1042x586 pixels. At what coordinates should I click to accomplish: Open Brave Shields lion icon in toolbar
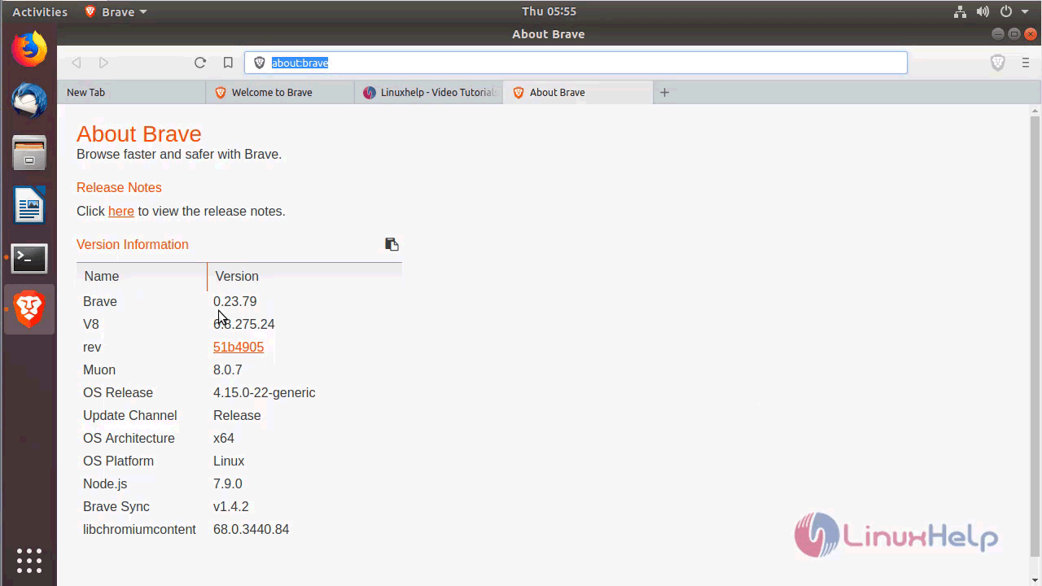997,63
